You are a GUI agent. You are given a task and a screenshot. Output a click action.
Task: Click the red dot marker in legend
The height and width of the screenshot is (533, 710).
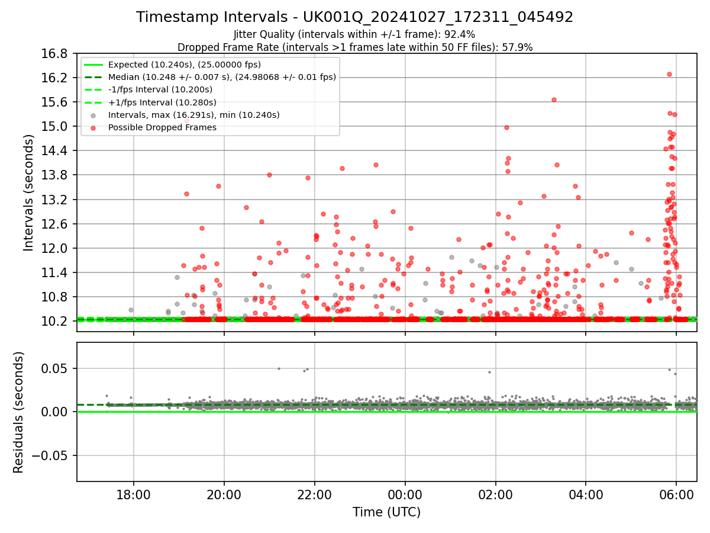(x=94, y=127)
